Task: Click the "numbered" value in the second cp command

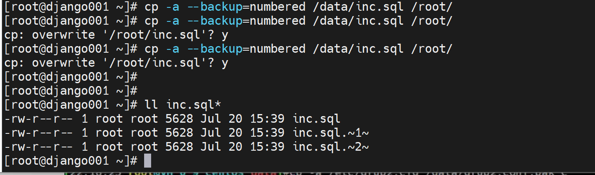Action: tap(277, 21)
